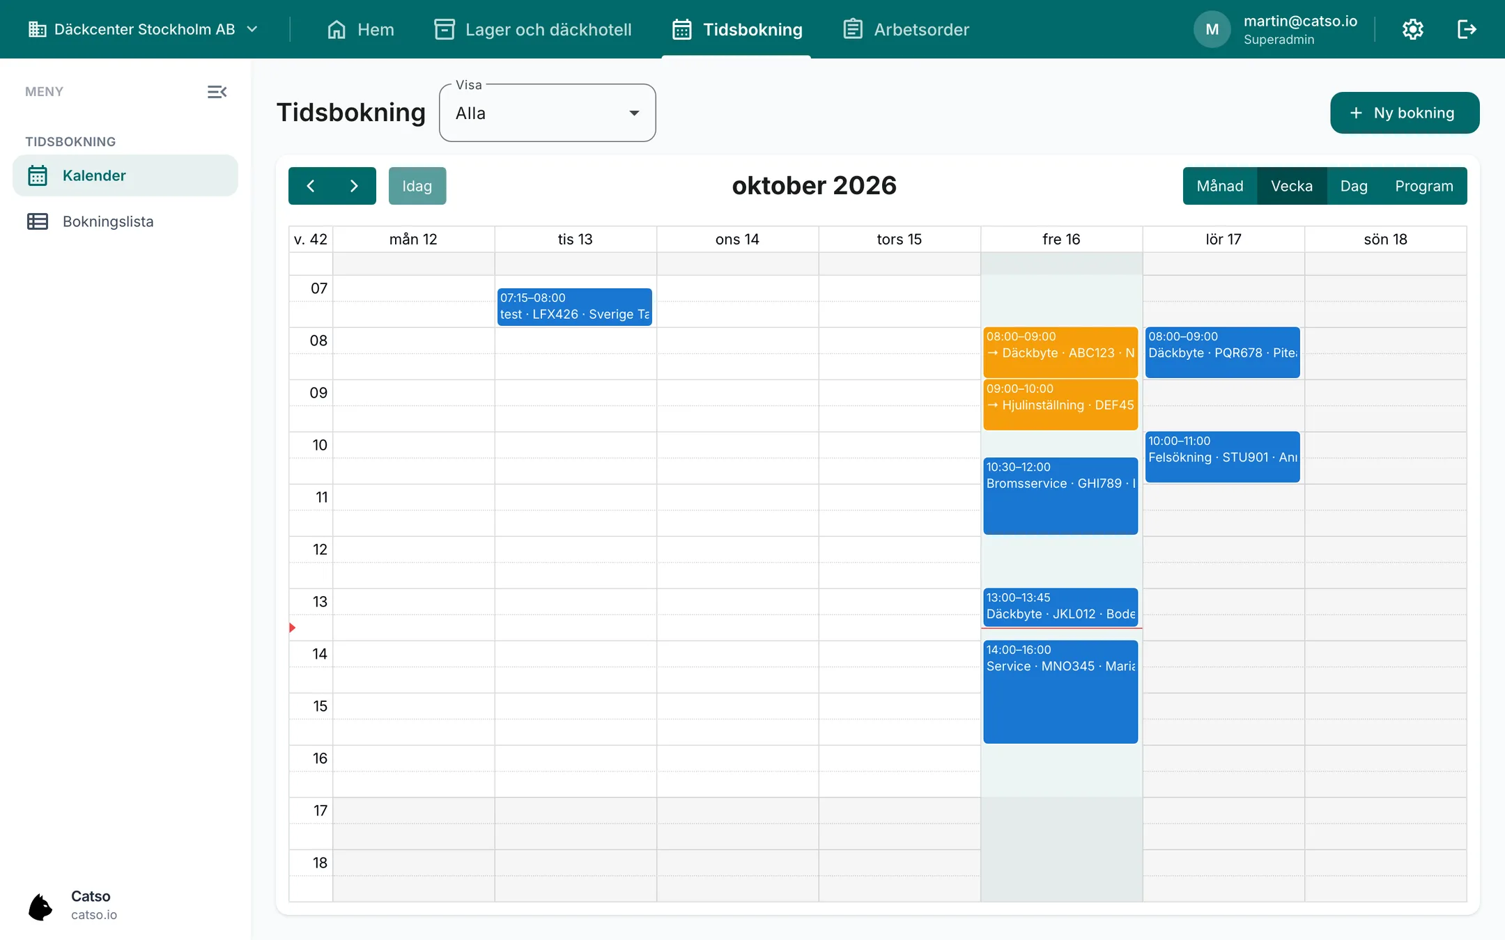Open the 07:15 test LFX426 booking
1505x940 pixels.
(x=575, y=306)
